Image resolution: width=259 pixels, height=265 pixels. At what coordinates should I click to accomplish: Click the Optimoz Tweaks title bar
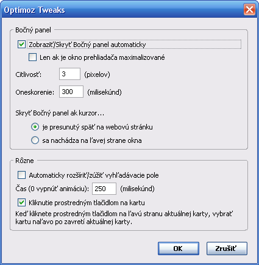pyautogui.click(x=122, y=10)
